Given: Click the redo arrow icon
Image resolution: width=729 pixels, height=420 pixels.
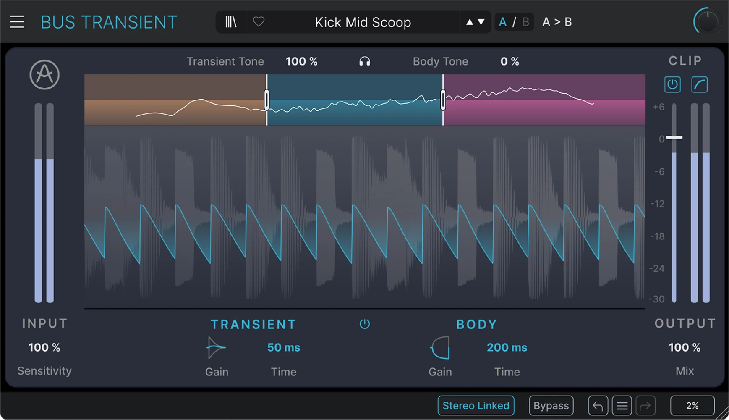Looking at the screenshot, I should coord(645,405).
